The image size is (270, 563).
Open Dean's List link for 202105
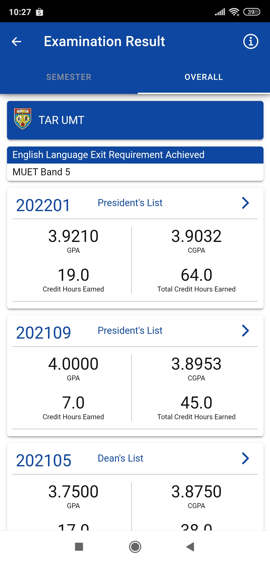tap(120, 458)
